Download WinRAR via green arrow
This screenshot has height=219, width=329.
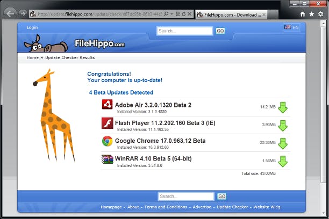[x=283, y=162]
